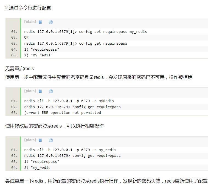This screenshot has height=188, width=208.
Task: Click paragraph starting '尝试重启一下redis'
Action: click(106, 181)
